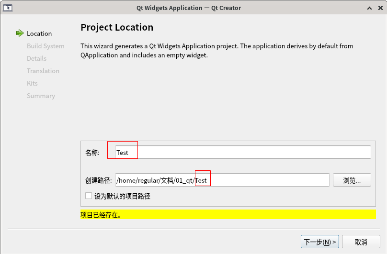The width and height of the screenshot is (387, 254).
Task: Open the Details wizard step
Action: click(36, 58)
